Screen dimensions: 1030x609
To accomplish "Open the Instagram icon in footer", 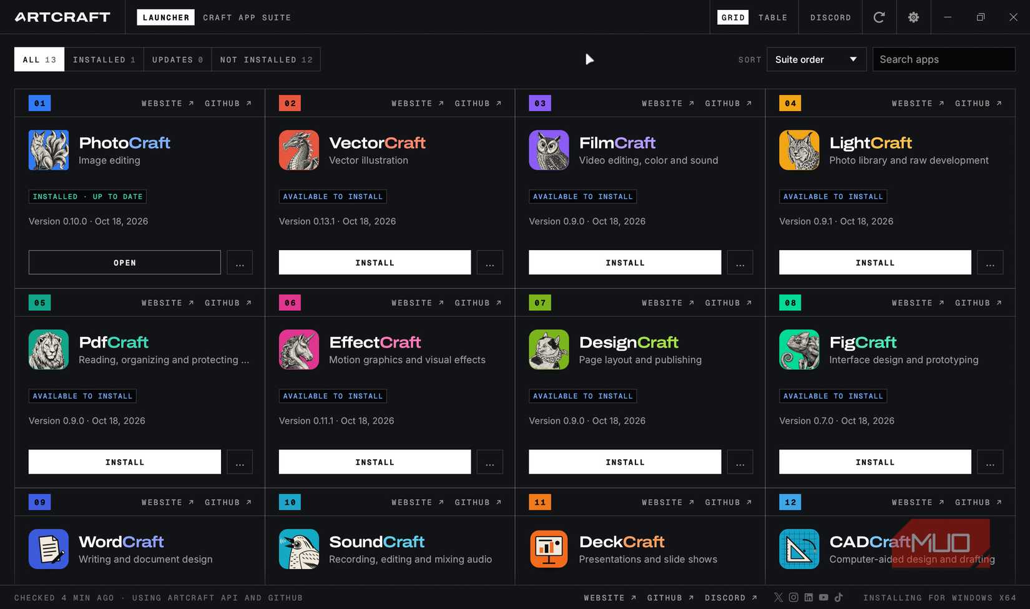I will click(793, 597).
